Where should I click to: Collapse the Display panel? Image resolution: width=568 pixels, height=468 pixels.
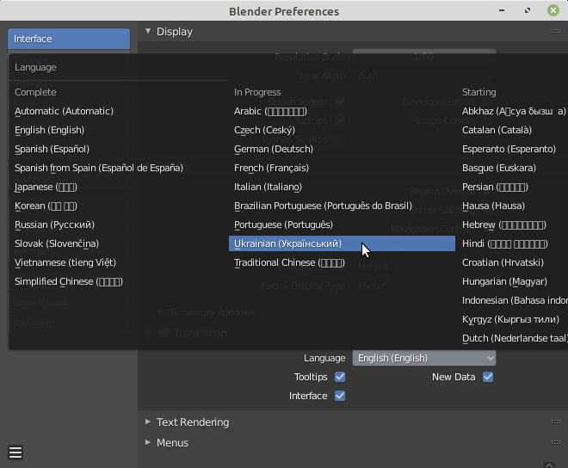point(148,32)
